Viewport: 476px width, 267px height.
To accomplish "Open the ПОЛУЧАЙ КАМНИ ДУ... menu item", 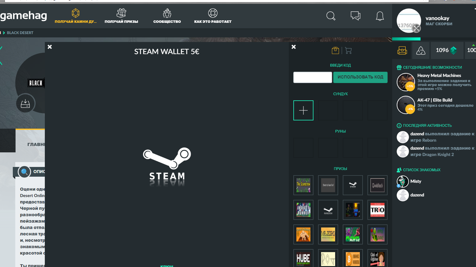I will 76,16.
